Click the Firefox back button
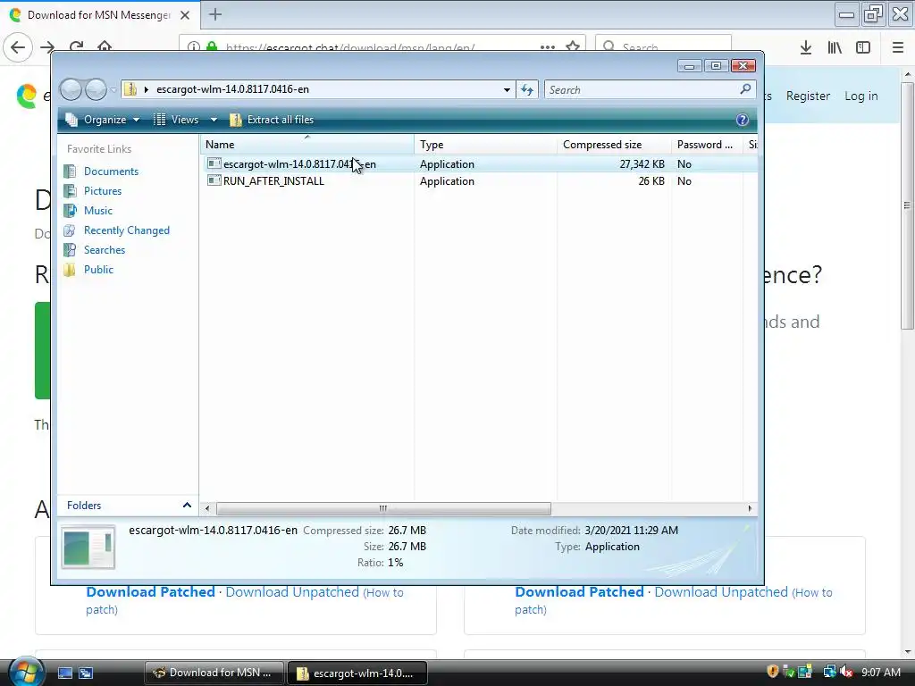Screen dimensions: 915x686 pos(18,47)
